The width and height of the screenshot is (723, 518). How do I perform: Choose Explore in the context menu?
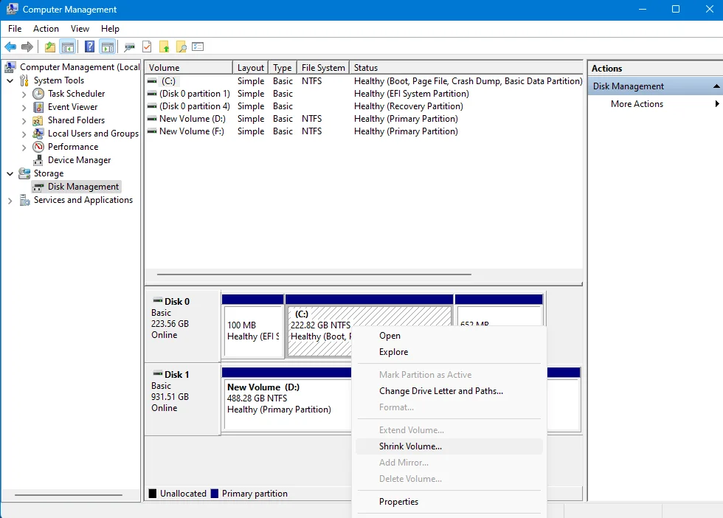(x=449, y=352)
